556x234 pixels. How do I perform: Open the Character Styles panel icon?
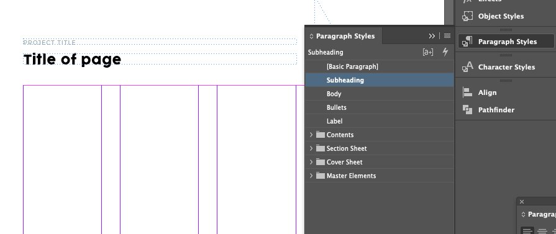tap(468, 67)
